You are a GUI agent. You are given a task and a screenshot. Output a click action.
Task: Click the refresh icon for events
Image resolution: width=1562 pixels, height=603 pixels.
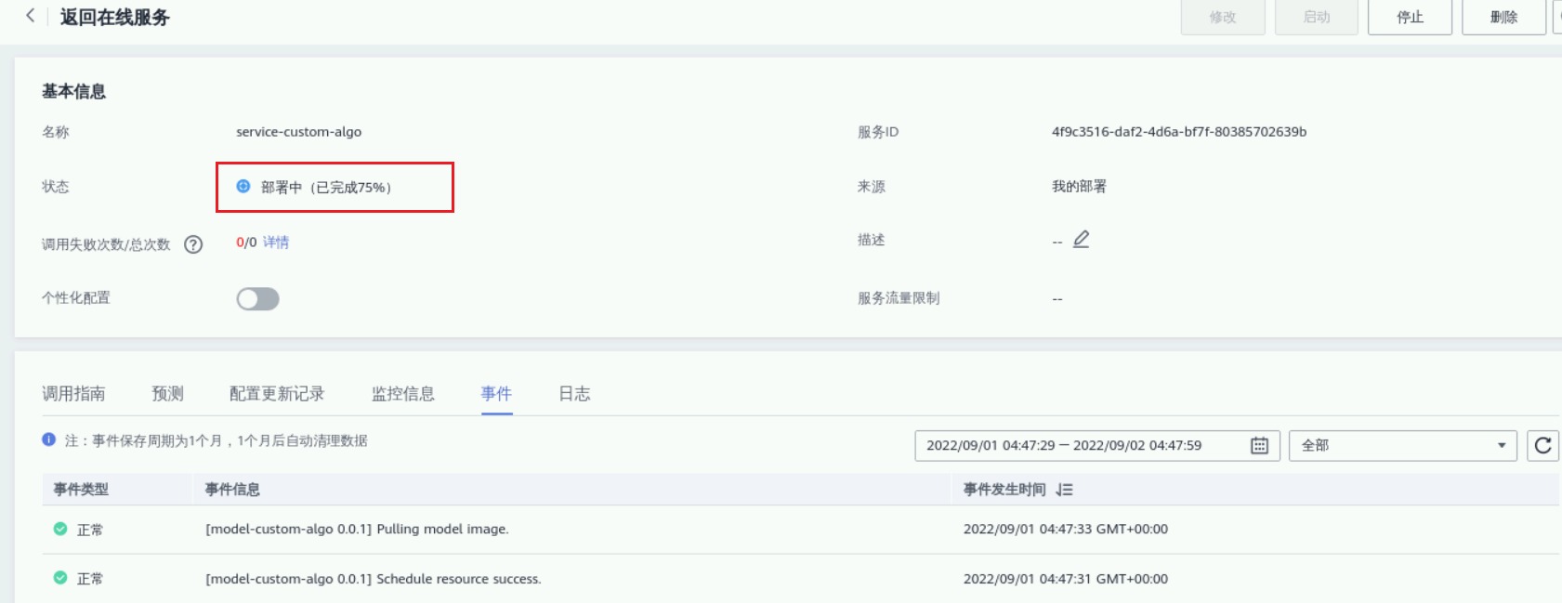click(1542, 446)
